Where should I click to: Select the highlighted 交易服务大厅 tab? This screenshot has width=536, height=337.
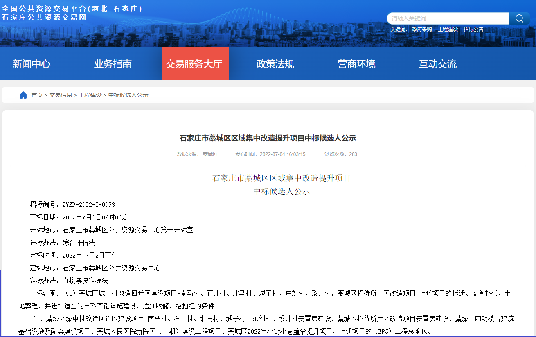point(194,64)
